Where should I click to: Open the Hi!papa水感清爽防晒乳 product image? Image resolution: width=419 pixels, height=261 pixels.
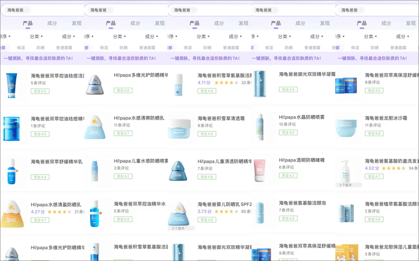(95, 127)
